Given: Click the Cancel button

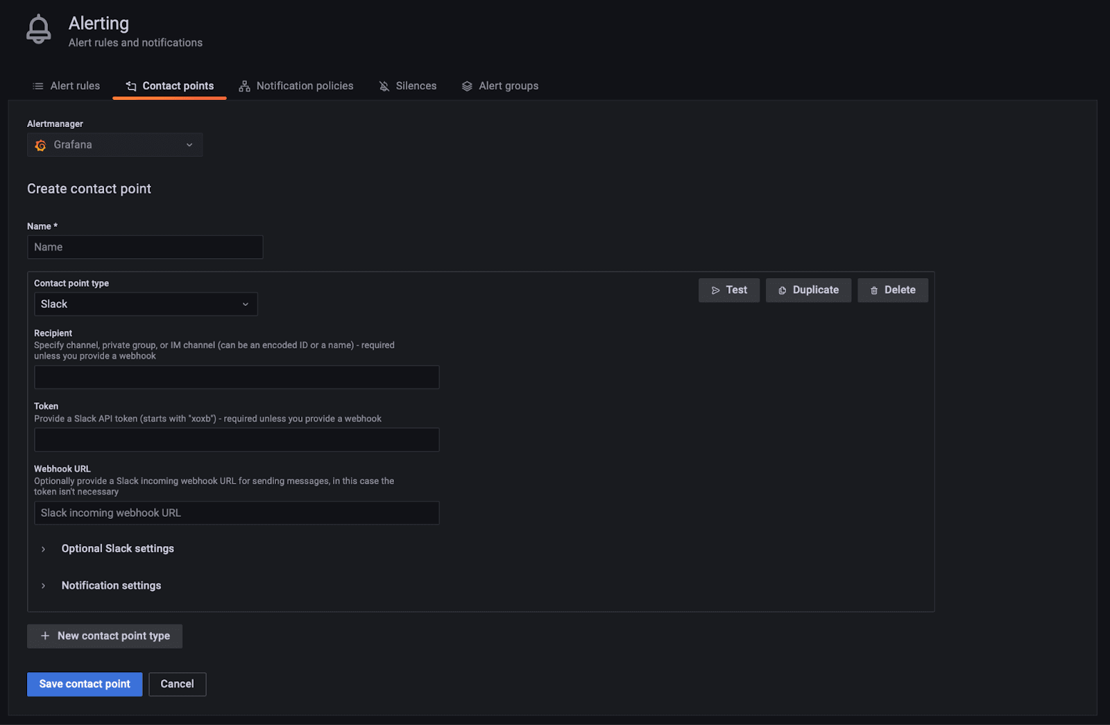Looking at the screenshot, I should click(177, 684).
